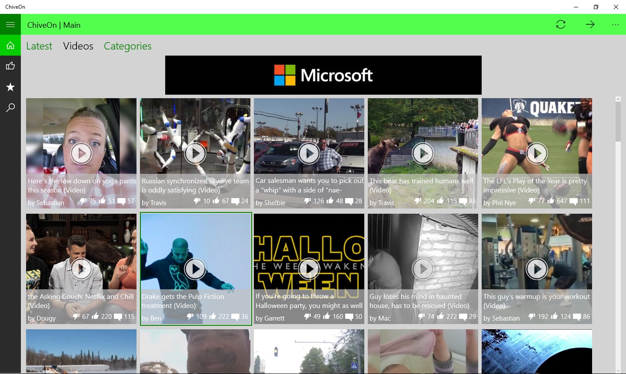Open comments on the Drake post
Image resolution: width=626 pixels, height=374 pixels.
point(235,317)
